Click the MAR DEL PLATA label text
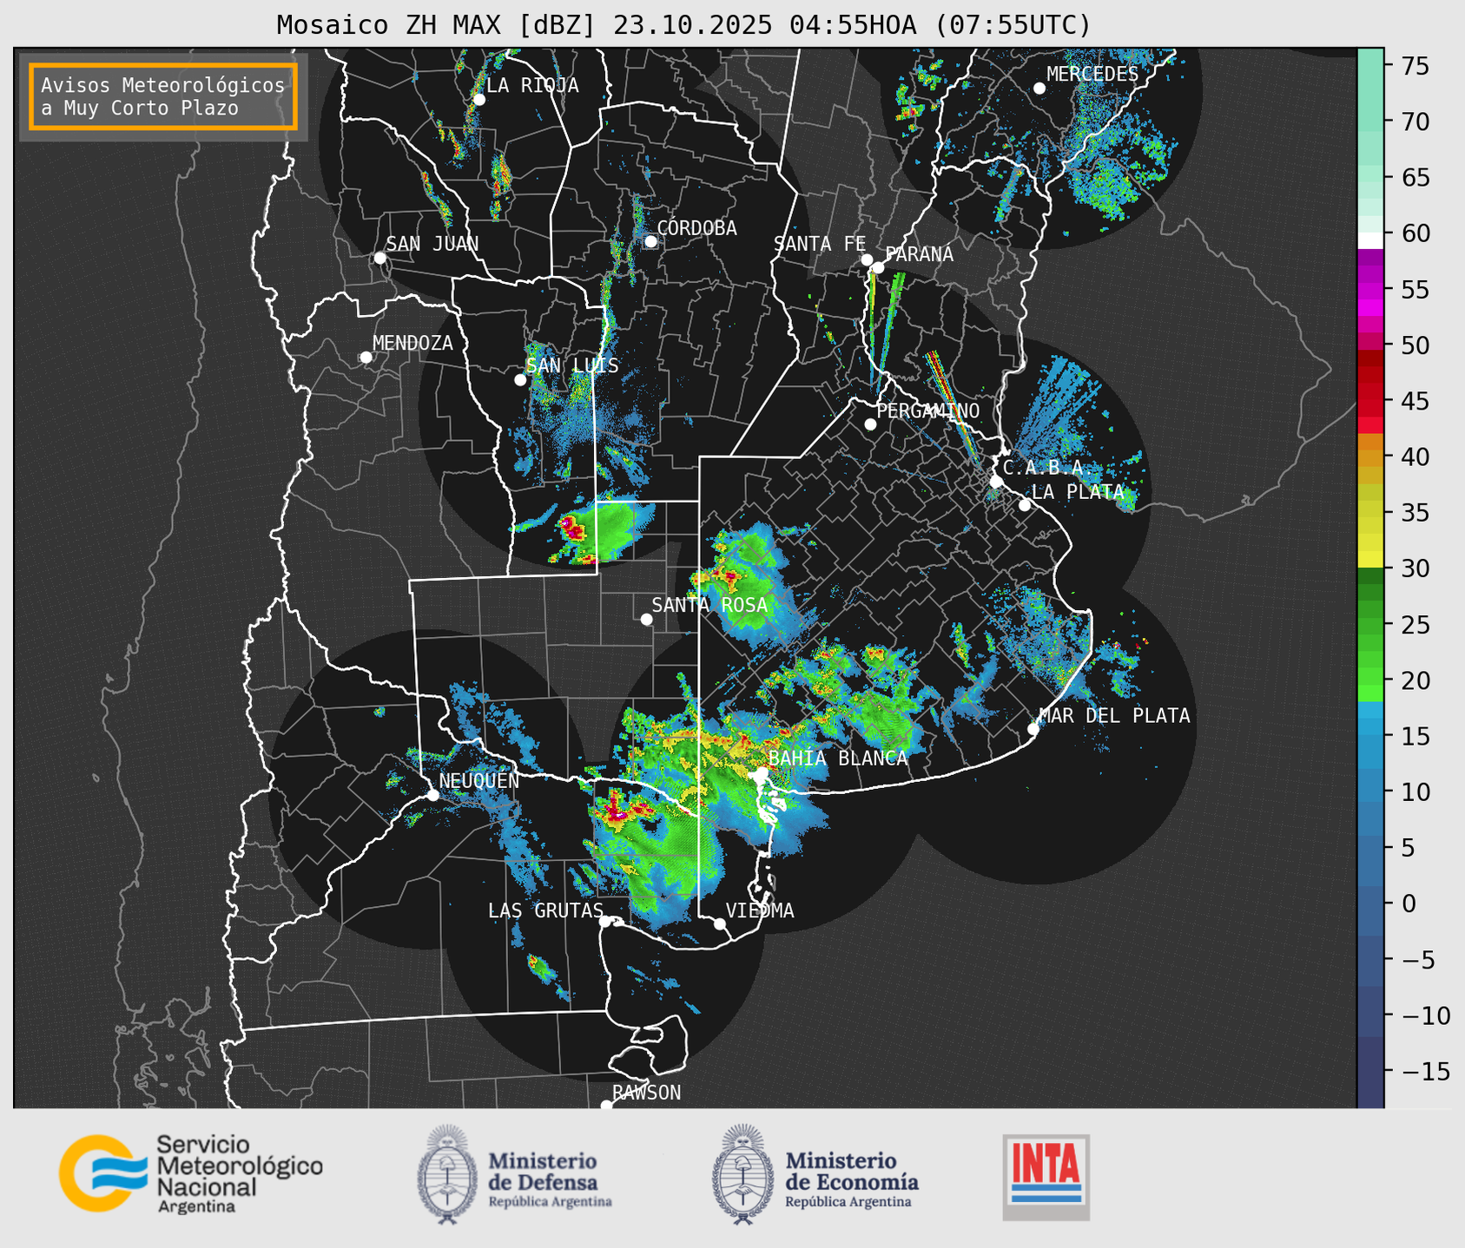The width and height of the screenshot is (1465, 1248). coord(1115,716)
